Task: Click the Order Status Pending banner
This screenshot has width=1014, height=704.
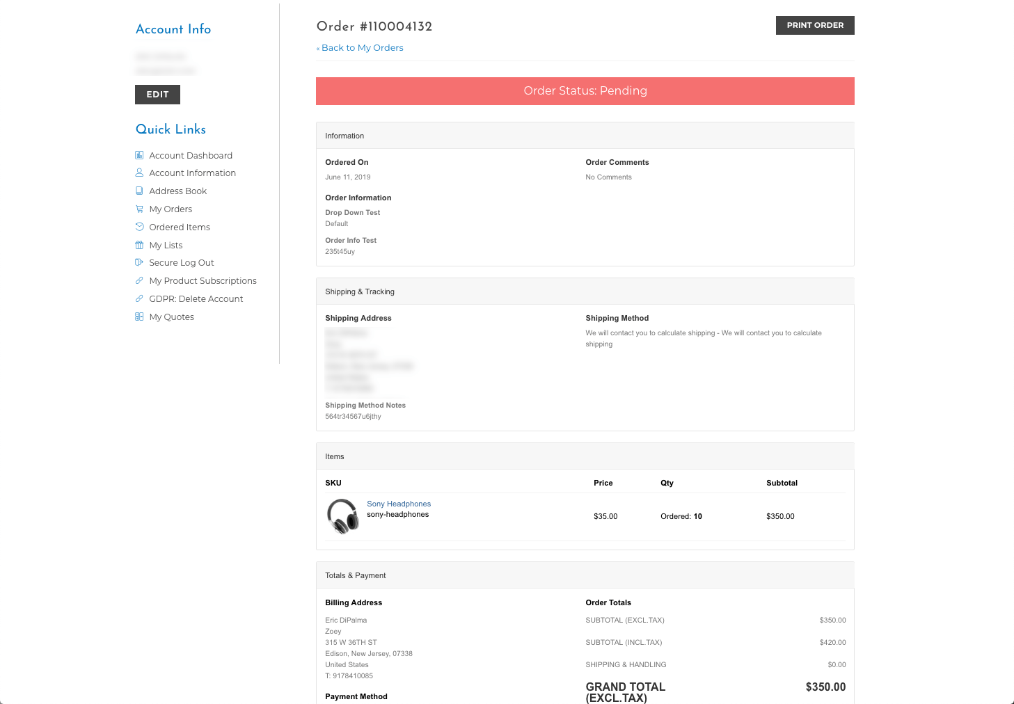Action: [x=585, y=91]
